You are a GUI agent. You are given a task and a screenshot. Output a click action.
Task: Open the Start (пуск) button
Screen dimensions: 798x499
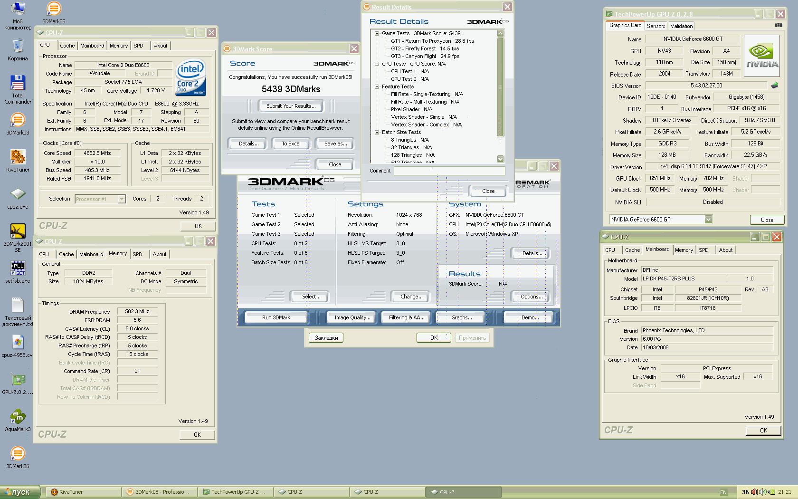[x=20, y=492]
